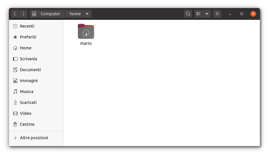Open Video folder in sidebar
This screenshot has width=270, height=157.
pyautogui.click(x=25, y=113)
